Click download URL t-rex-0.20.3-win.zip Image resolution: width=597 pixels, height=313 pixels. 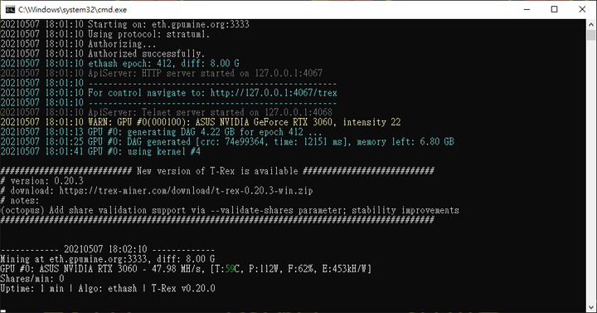[186, 191]
